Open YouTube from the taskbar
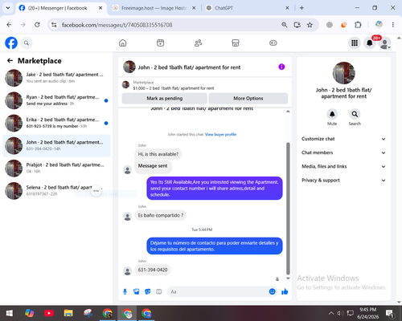The height and width of the screenshot is (321, 402). (x=49, y=313)
